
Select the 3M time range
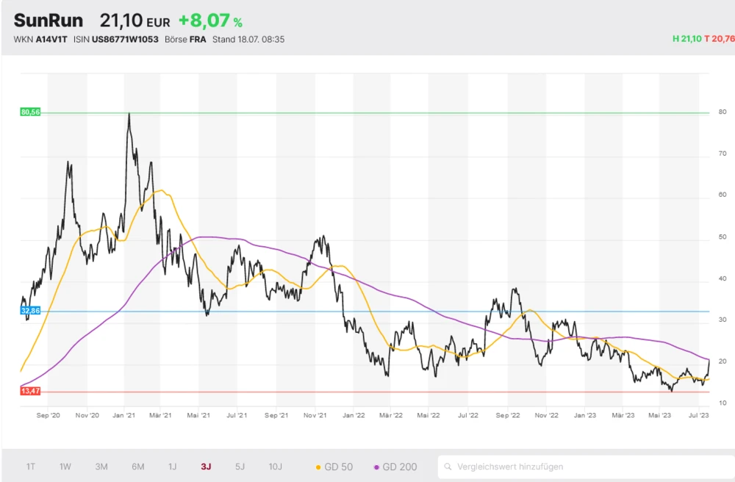tap(101, 467)
